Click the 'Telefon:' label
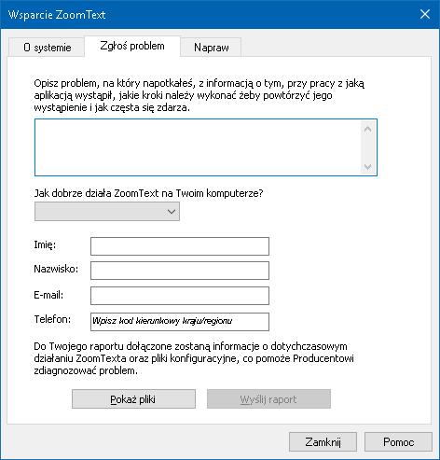Image resolution: width=440 pixels, height=460 pixels. point(52,319)
